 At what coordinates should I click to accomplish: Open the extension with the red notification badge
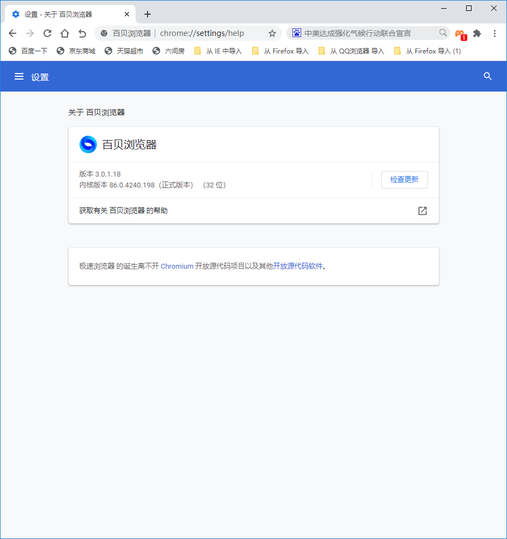coord(460,34)
